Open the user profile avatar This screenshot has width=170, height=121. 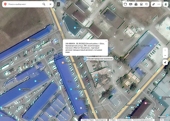[x=166, y=4]
